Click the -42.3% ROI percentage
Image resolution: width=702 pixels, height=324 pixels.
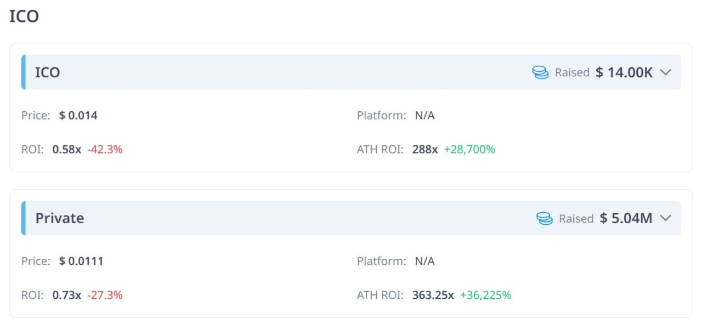click(105, 149)
